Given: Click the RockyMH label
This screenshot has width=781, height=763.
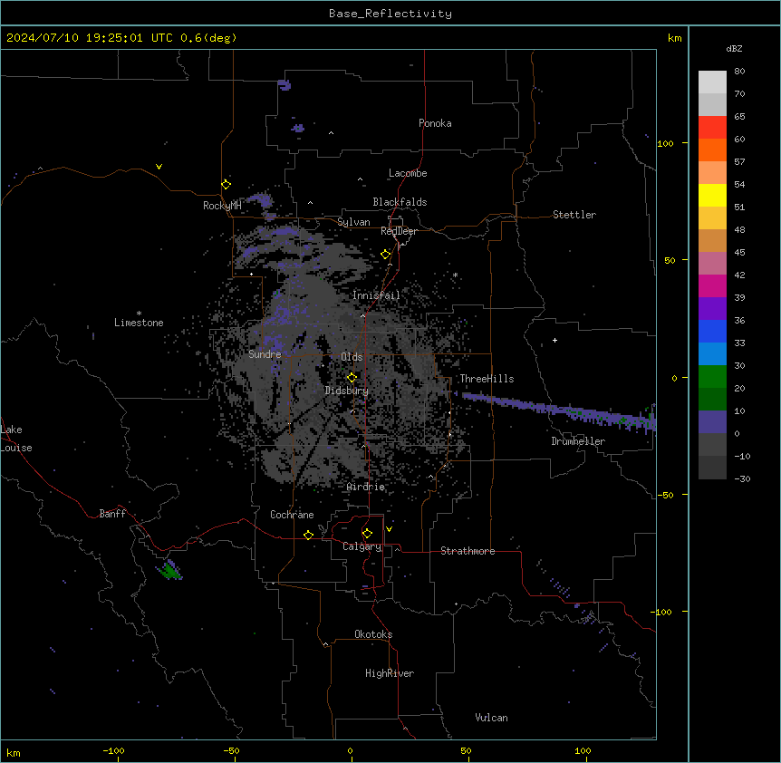Looking at the screenshot, I should (x=222, y=206).
